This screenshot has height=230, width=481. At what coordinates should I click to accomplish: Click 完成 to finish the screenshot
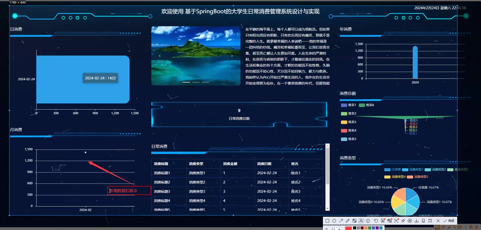(449, 221)
